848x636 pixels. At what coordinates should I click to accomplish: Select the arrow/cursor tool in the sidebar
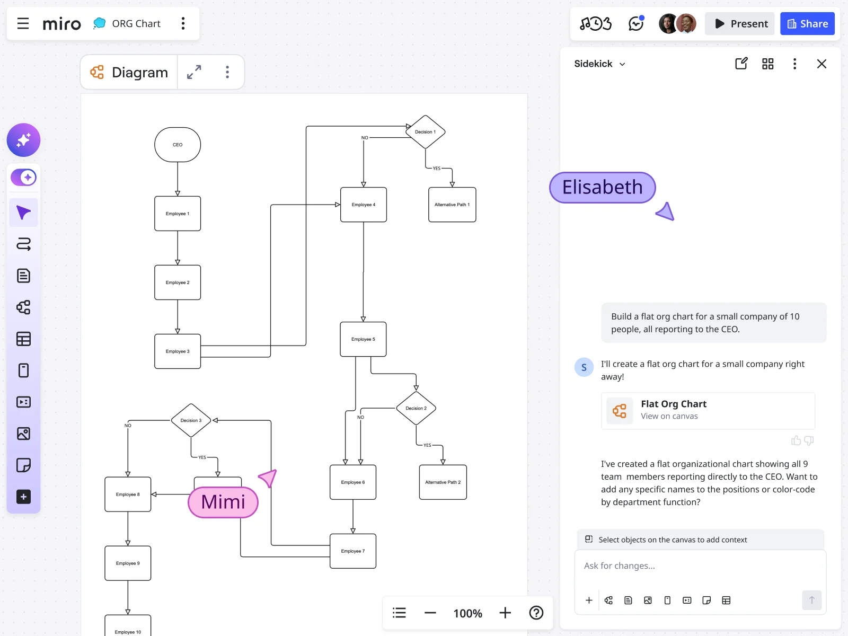(x=23, y=212)
